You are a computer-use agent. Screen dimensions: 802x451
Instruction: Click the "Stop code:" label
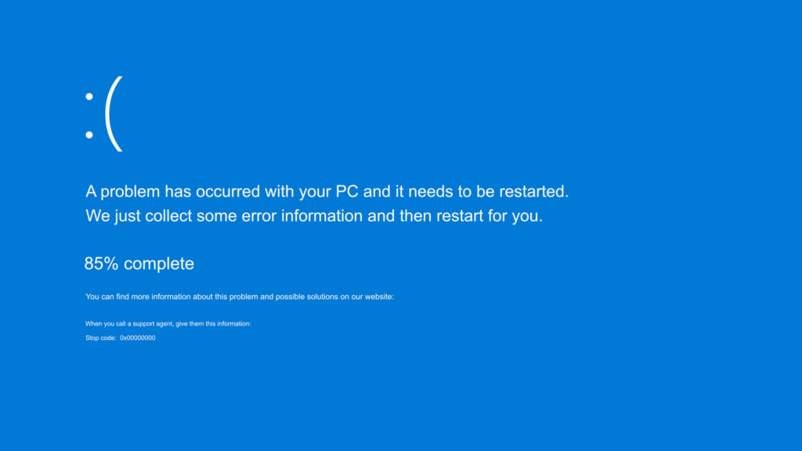100,338
